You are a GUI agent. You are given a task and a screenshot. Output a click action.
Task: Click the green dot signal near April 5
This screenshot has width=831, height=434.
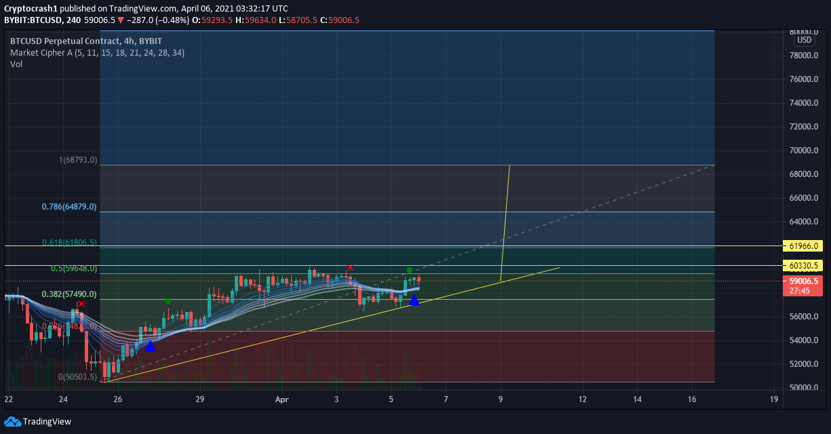(409, 270)
